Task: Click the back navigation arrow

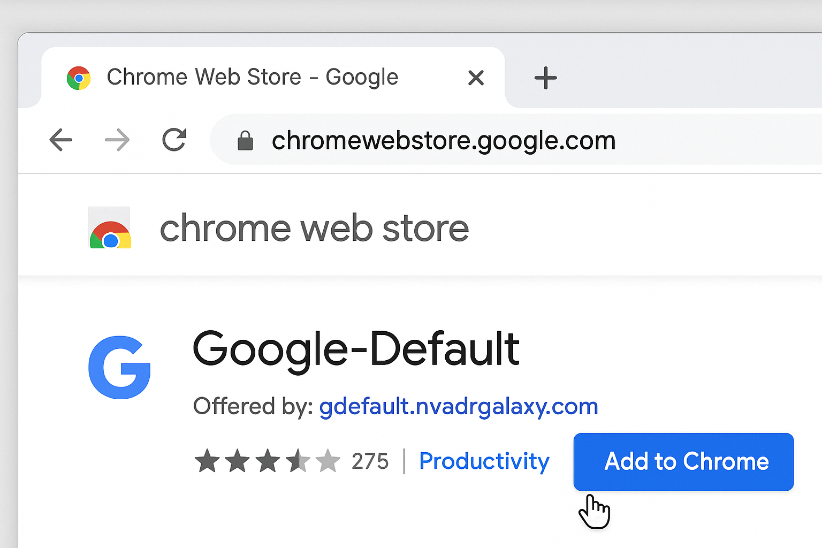Action: point(60,140)
